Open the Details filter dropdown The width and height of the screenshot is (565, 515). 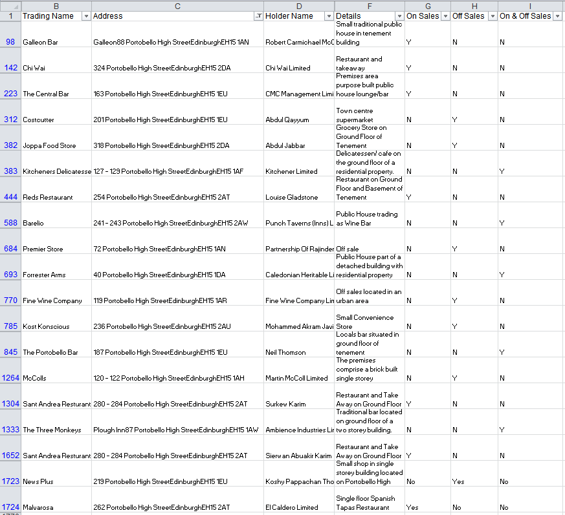(x=399, y=16)
